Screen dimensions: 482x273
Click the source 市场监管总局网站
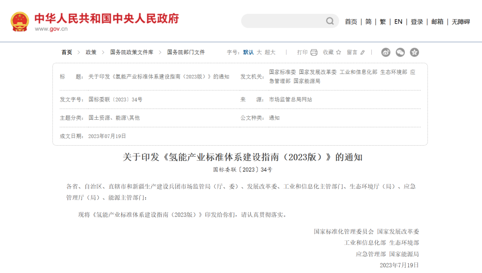[x=291, y=100]
